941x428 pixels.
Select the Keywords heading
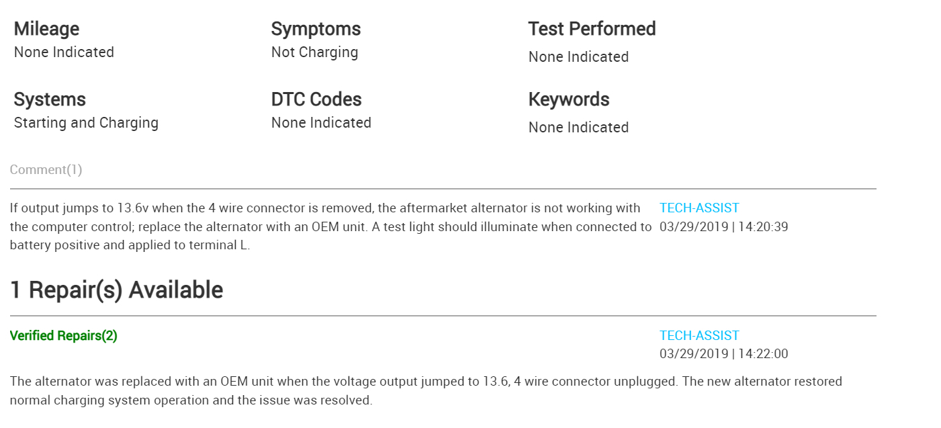click(x=569, y=99)
